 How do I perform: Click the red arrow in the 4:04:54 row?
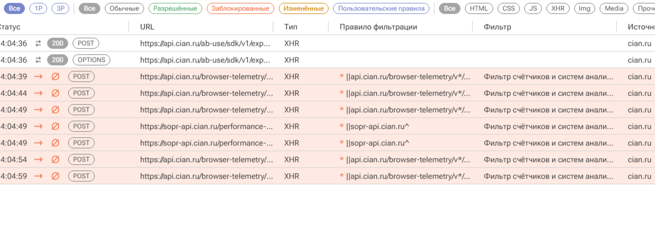38,159
